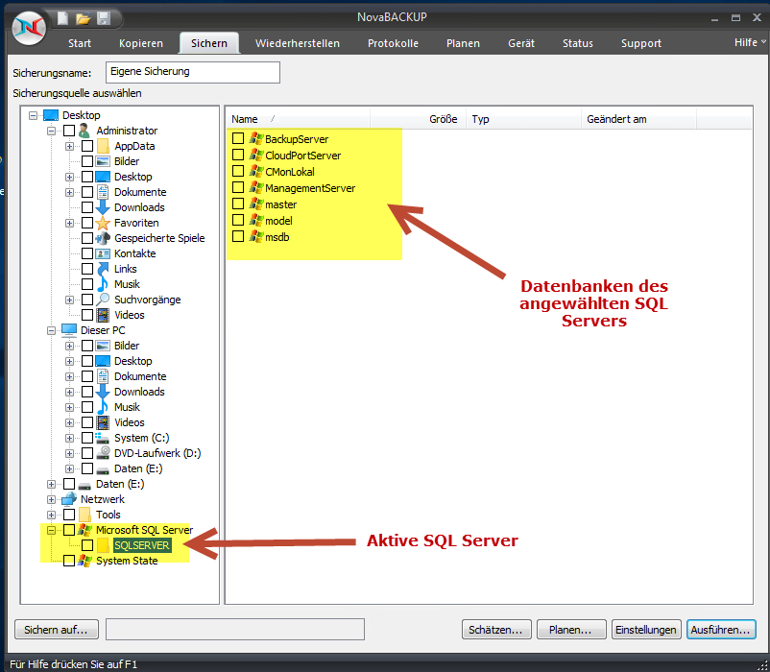The height and width of the screenshot is (672, 770).
Task: Collapse the Dieser PC node
Action: (x=51, y=330)
